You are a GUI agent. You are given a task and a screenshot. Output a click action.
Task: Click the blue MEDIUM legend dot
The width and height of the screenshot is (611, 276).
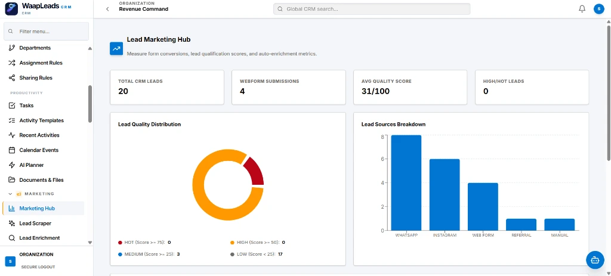[x=120, y=254]
